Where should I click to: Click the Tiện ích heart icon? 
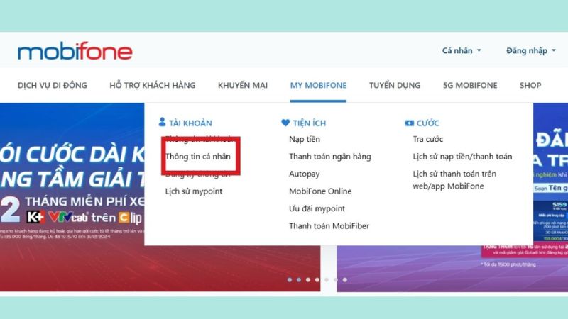point(285,123)
